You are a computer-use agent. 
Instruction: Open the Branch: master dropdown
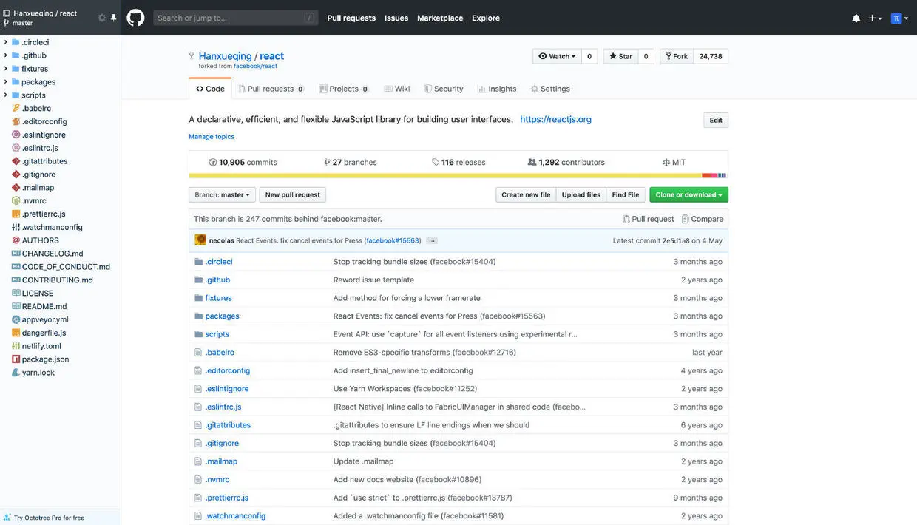222,195
